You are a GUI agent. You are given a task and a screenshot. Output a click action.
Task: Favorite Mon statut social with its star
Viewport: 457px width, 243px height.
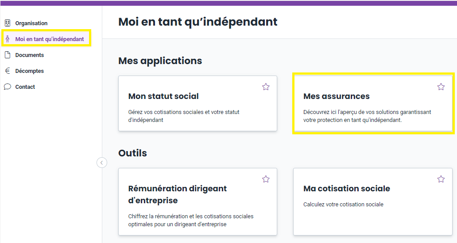(266, 87)
